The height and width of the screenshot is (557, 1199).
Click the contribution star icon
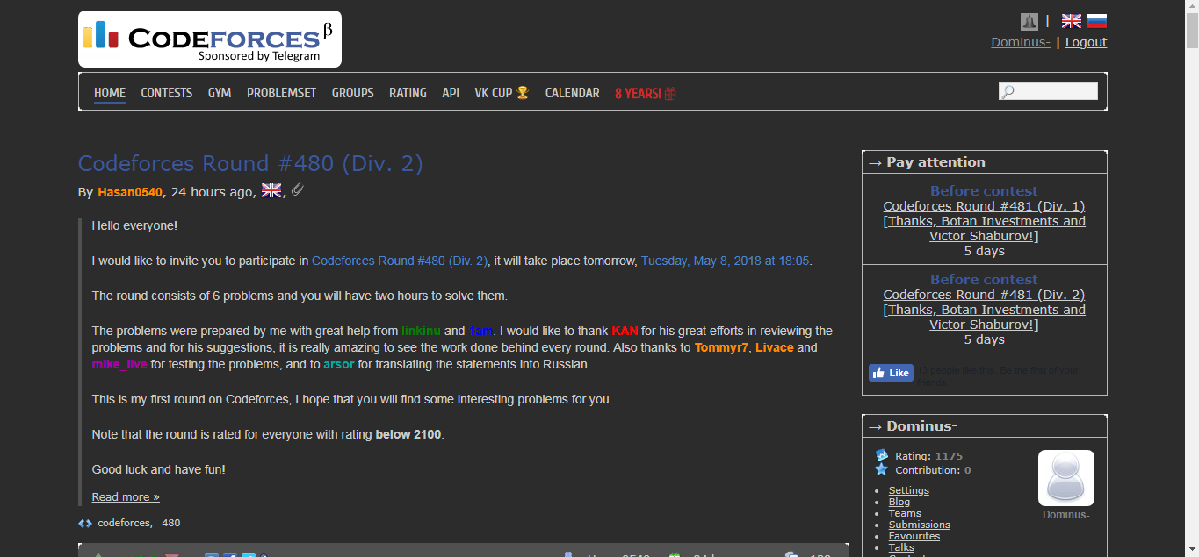[x=881, y=469]
